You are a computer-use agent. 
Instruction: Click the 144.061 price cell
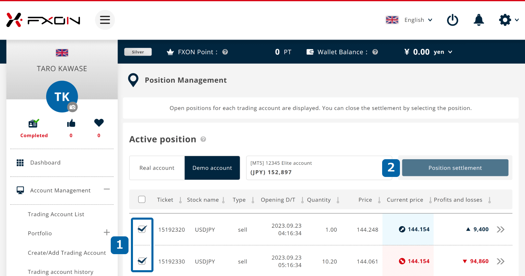pos(367,262)
